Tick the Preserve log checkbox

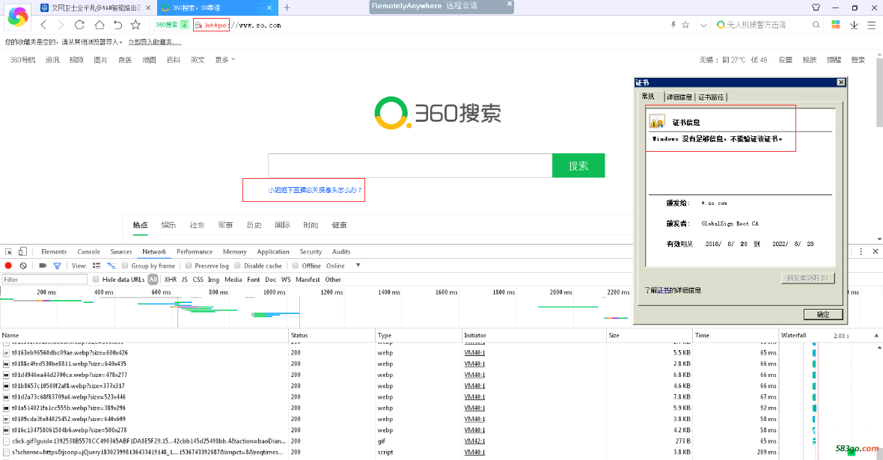click(189, 266)
